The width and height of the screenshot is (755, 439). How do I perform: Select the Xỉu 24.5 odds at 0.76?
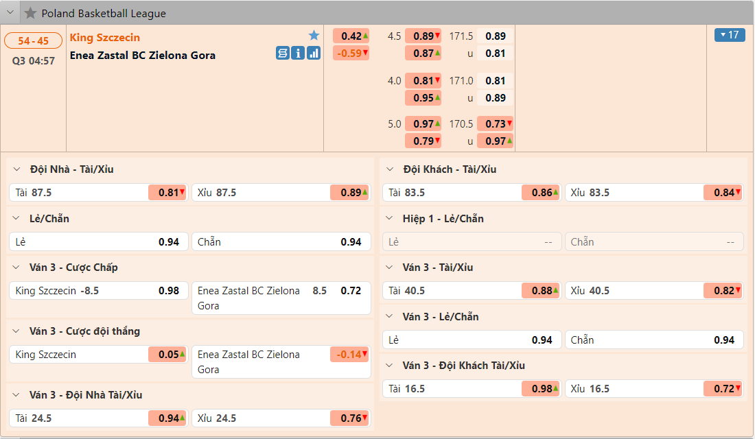click(x=349, y=418)
